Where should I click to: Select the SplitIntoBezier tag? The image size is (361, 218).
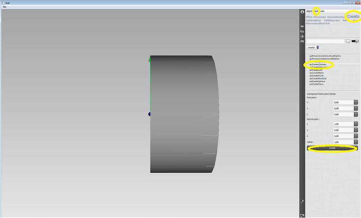pyautogui.click(x=314, y=20)
